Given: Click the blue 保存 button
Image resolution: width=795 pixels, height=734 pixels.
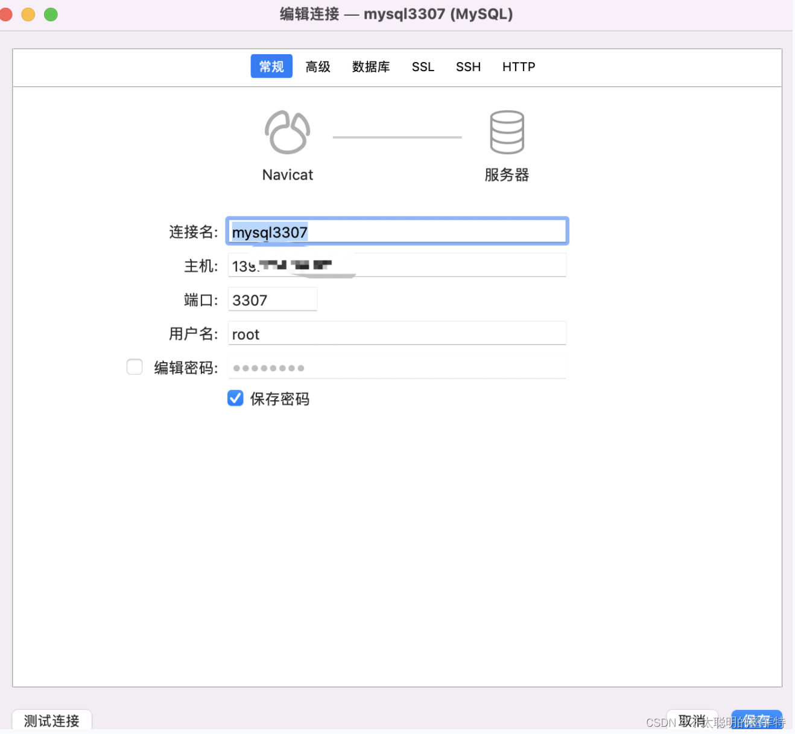Looking at the screenshot, I should coord(757,720).
